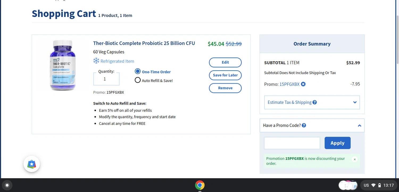
Task: Save the probiotic for later
Action: click(225, 75)
